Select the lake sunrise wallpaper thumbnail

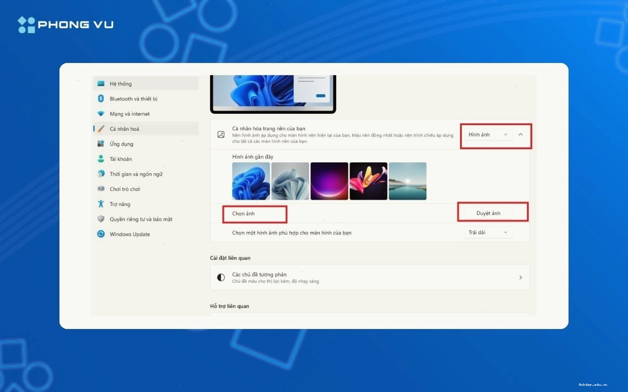(x=408, y=181)
